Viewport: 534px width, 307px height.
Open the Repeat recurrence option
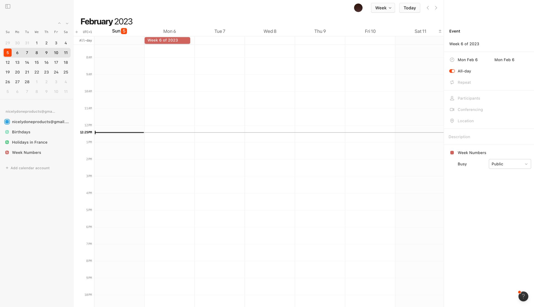pos(464,82)
